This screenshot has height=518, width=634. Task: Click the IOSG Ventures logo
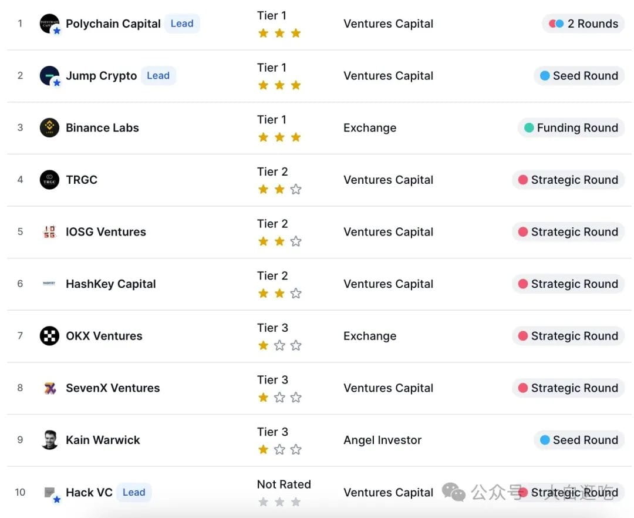pyautogui.click(x=49, y=231)
